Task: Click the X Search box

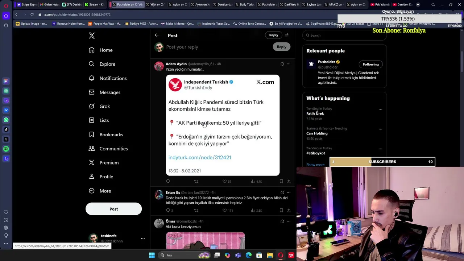Action: pos(344,35)
